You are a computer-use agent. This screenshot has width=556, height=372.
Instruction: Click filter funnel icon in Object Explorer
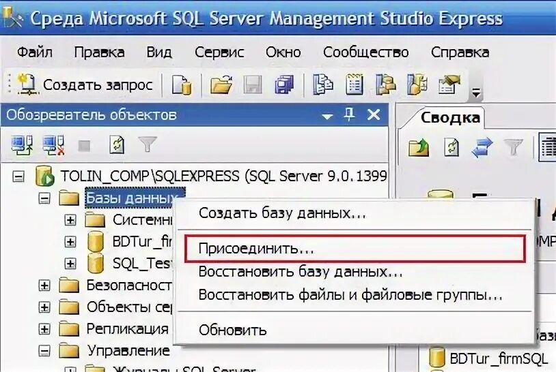click(148, 144)
